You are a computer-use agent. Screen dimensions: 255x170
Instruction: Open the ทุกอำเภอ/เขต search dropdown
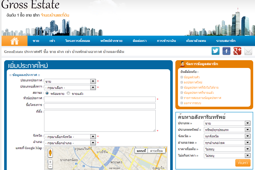pyautogui.click(x=227, y=143)
